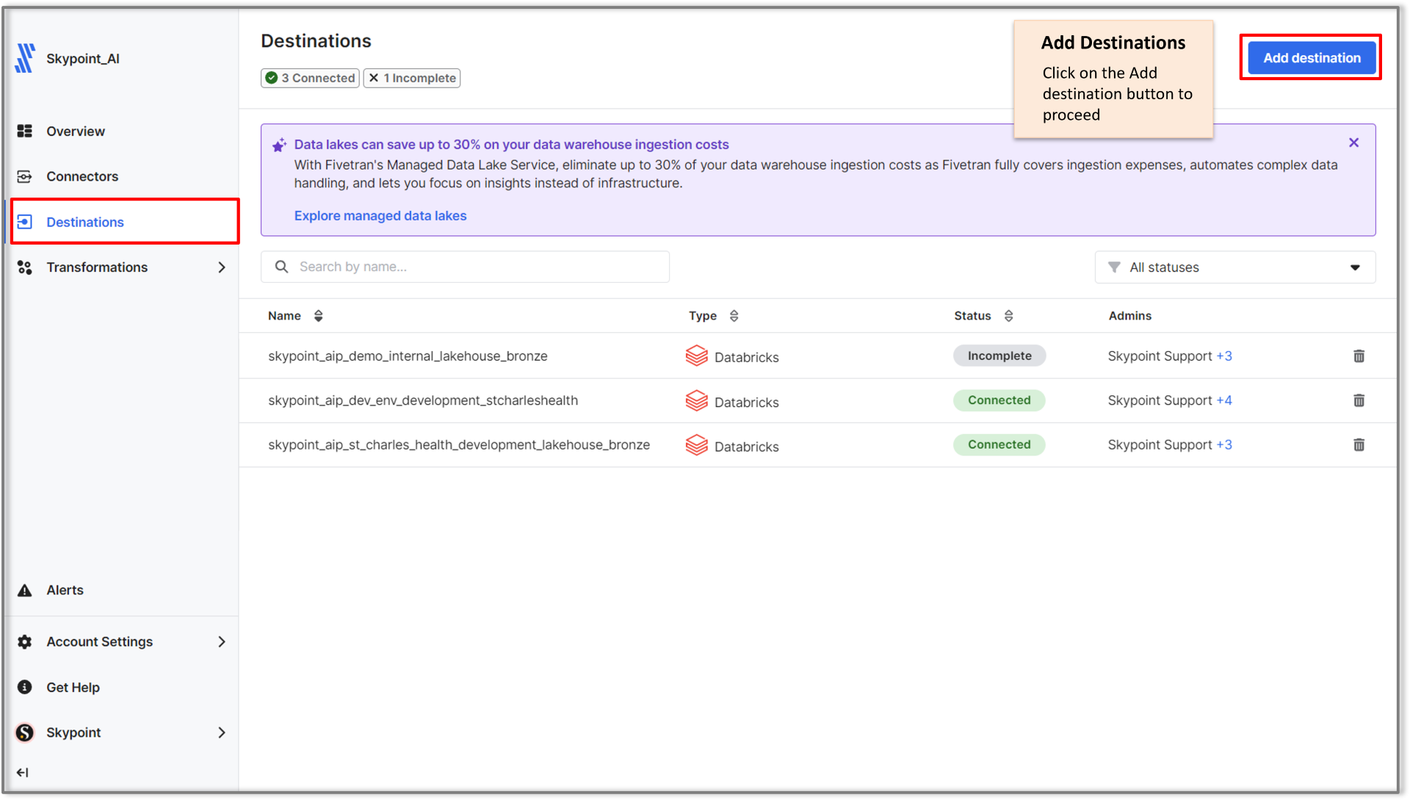Screen dimensions: 1410x800
Task: Open the All statuses dropdown
Action: (x=1234, y=267)
